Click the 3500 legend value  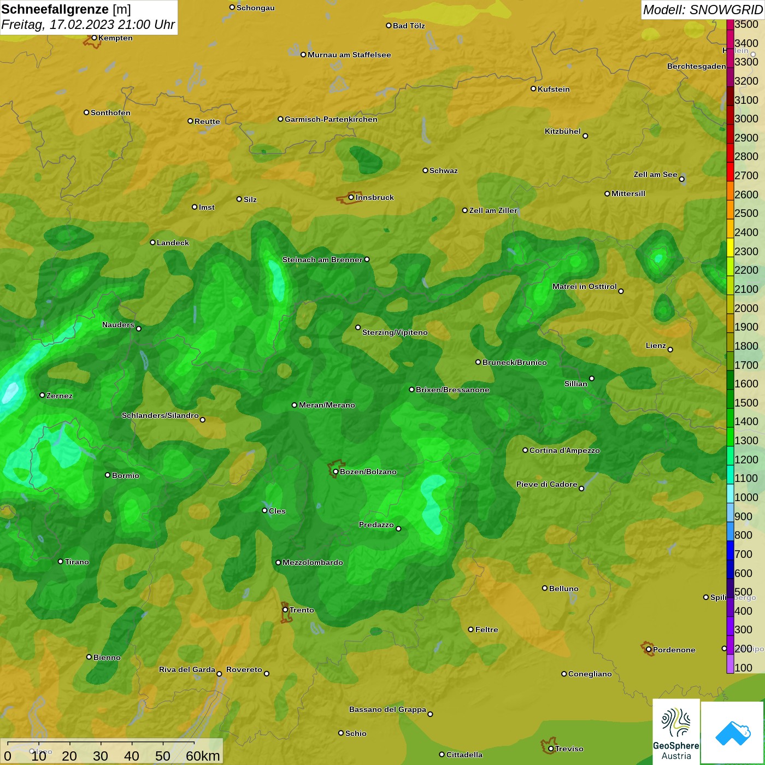pyautogui.click(x=746, y=24)
